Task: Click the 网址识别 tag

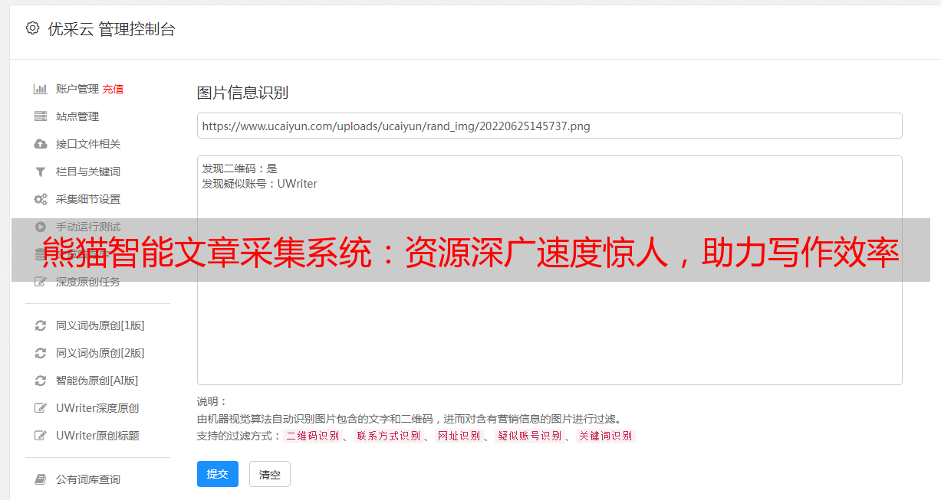Action: pyautogui.click(x=459, y=436)
